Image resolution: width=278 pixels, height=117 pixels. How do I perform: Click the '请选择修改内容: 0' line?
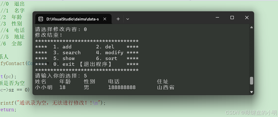tap(61, 30)
